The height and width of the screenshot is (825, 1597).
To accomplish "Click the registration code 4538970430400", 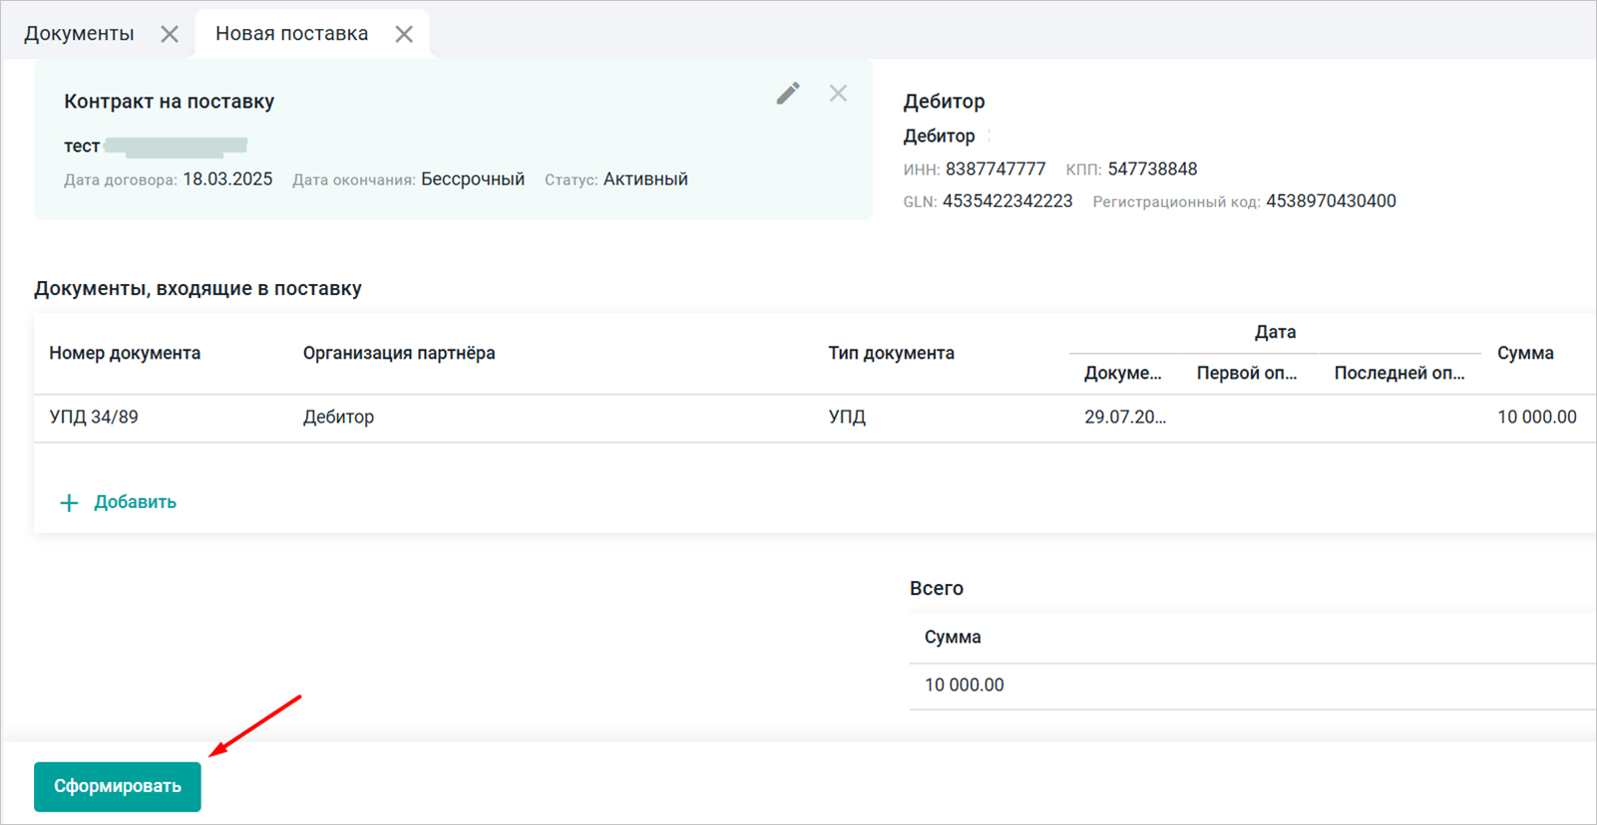I will 1331,201.
